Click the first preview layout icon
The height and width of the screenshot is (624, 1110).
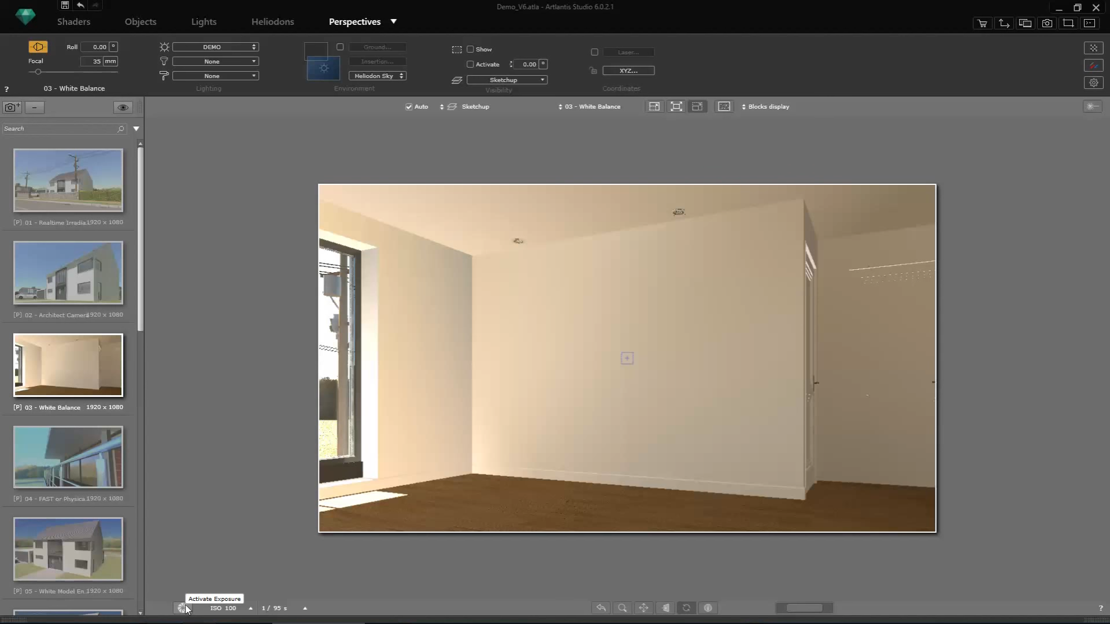click(654, 107)
